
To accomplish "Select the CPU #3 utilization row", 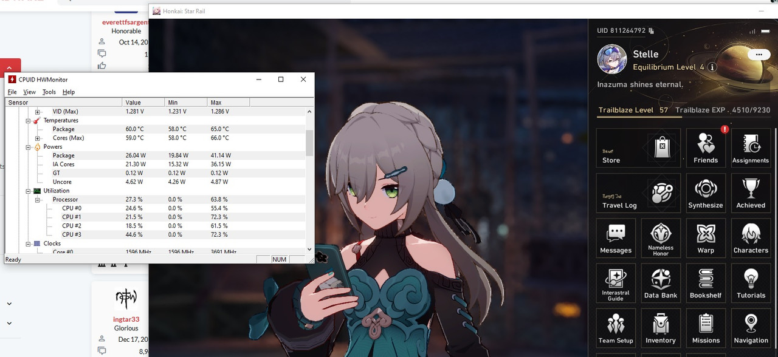I will [x=155, y=234].
